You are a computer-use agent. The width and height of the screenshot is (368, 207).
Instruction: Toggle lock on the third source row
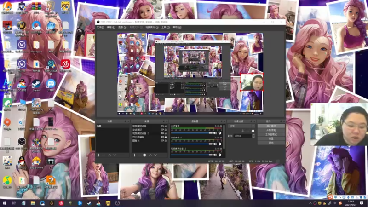coord(166,133)
